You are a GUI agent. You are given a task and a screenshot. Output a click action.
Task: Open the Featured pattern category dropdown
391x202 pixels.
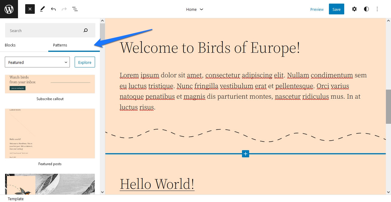[x=37, y=62]
